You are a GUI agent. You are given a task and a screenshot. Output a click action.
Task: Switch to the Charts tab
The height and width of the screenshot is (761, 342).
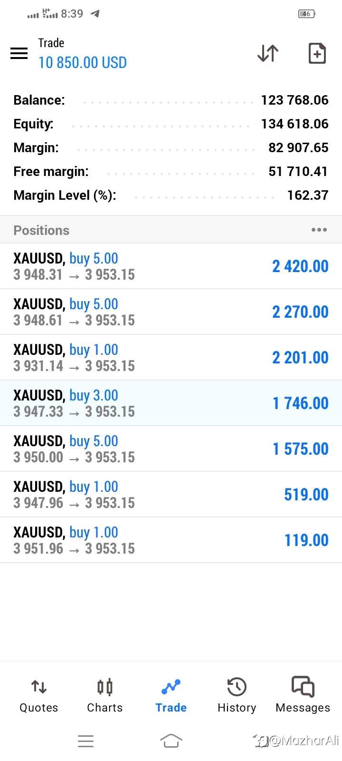pyautogui.click(x=105, y=695)
